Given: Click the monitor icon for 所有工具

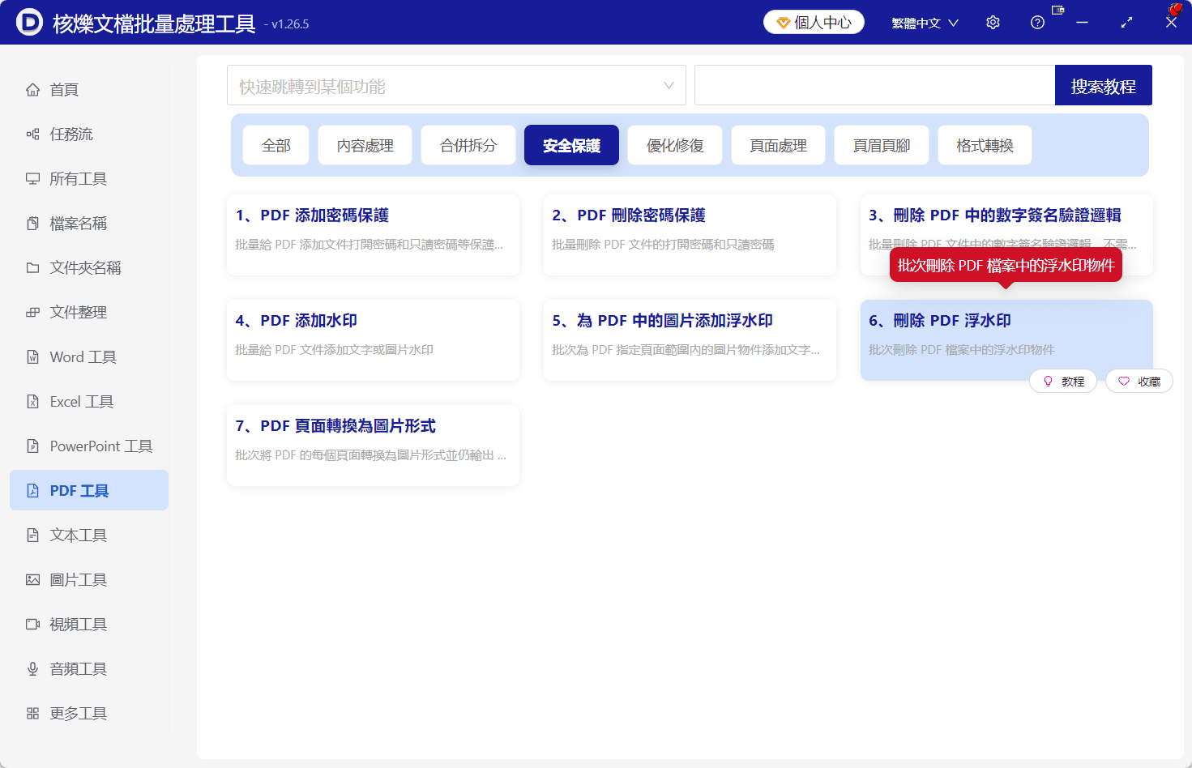Looking at the screenshot, I should point(32,179).
